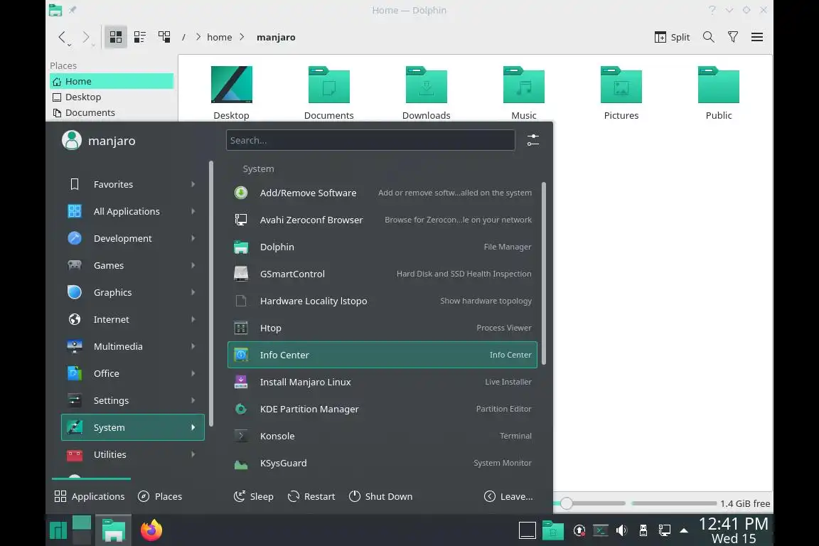Screen dimensions: 819x546
Task: Click the manjaro user avatar
Action: pyautogui.click(x=72, y=140)
